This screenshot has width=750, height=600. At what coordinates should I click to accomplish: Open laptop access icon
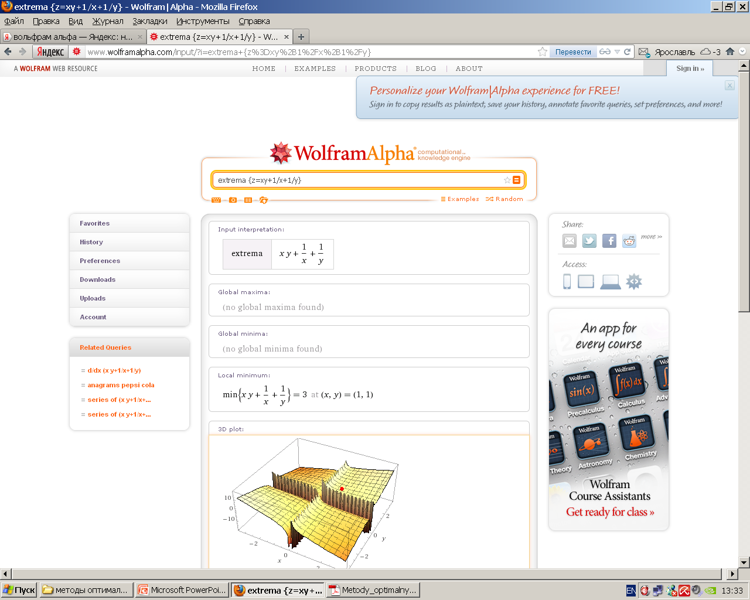click(x=611, y=282)
